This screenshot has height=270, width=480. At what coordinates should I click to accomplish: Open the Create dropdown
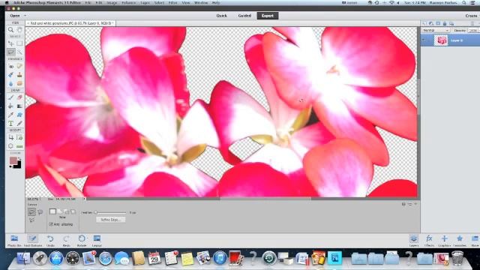click(x=471, y=16)
